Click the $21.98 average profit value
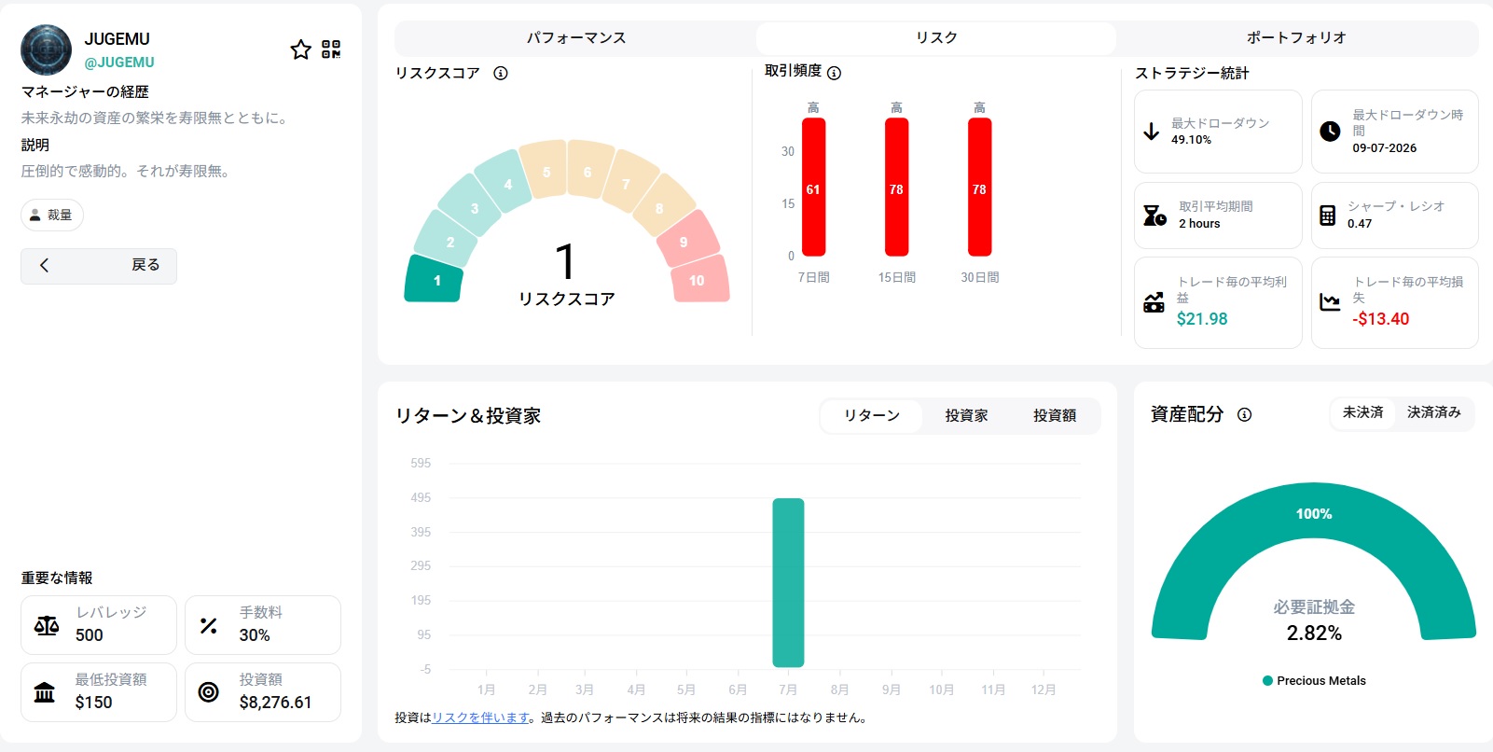The image size is (1493, 752). pyautogui.click(x=1202, y=319)
